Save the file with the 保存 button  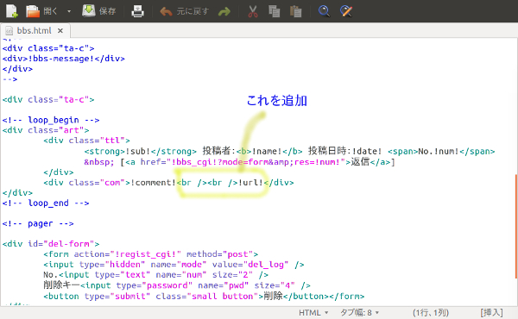coord(98,11)
